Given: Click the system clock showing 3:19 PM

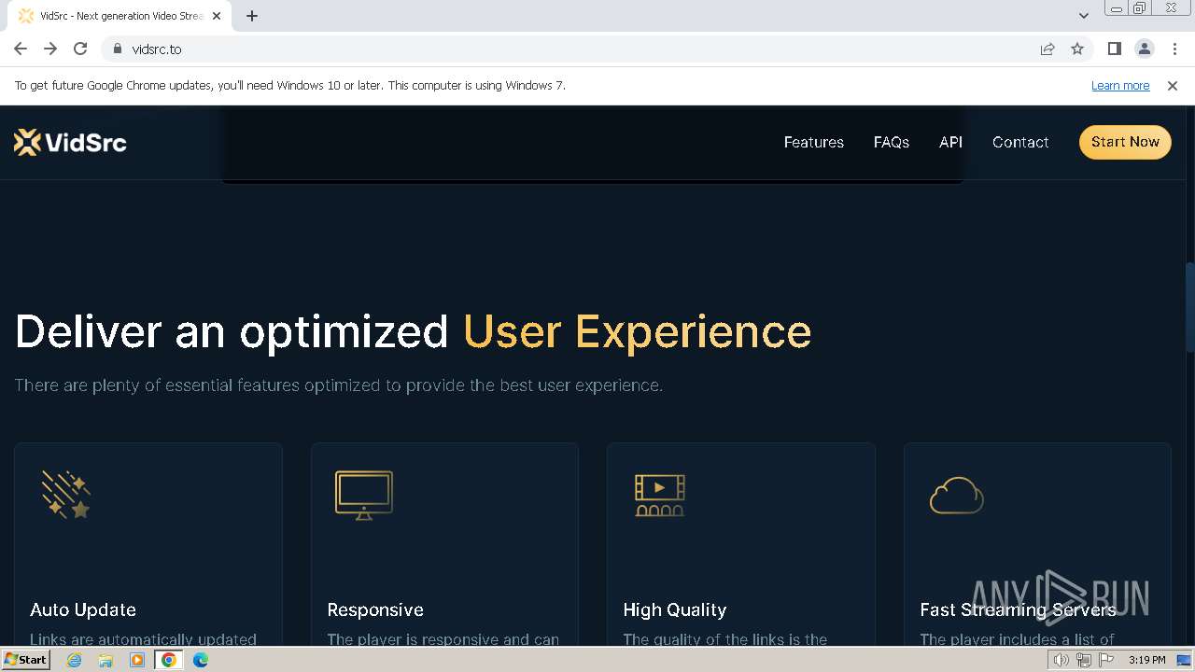Looking at the screenshot, I should pos(1146,660).
